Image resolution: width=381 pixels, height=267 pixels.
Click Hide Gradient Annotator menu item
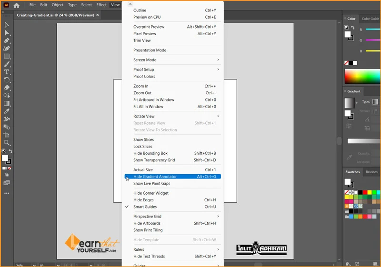coord(155,177)
